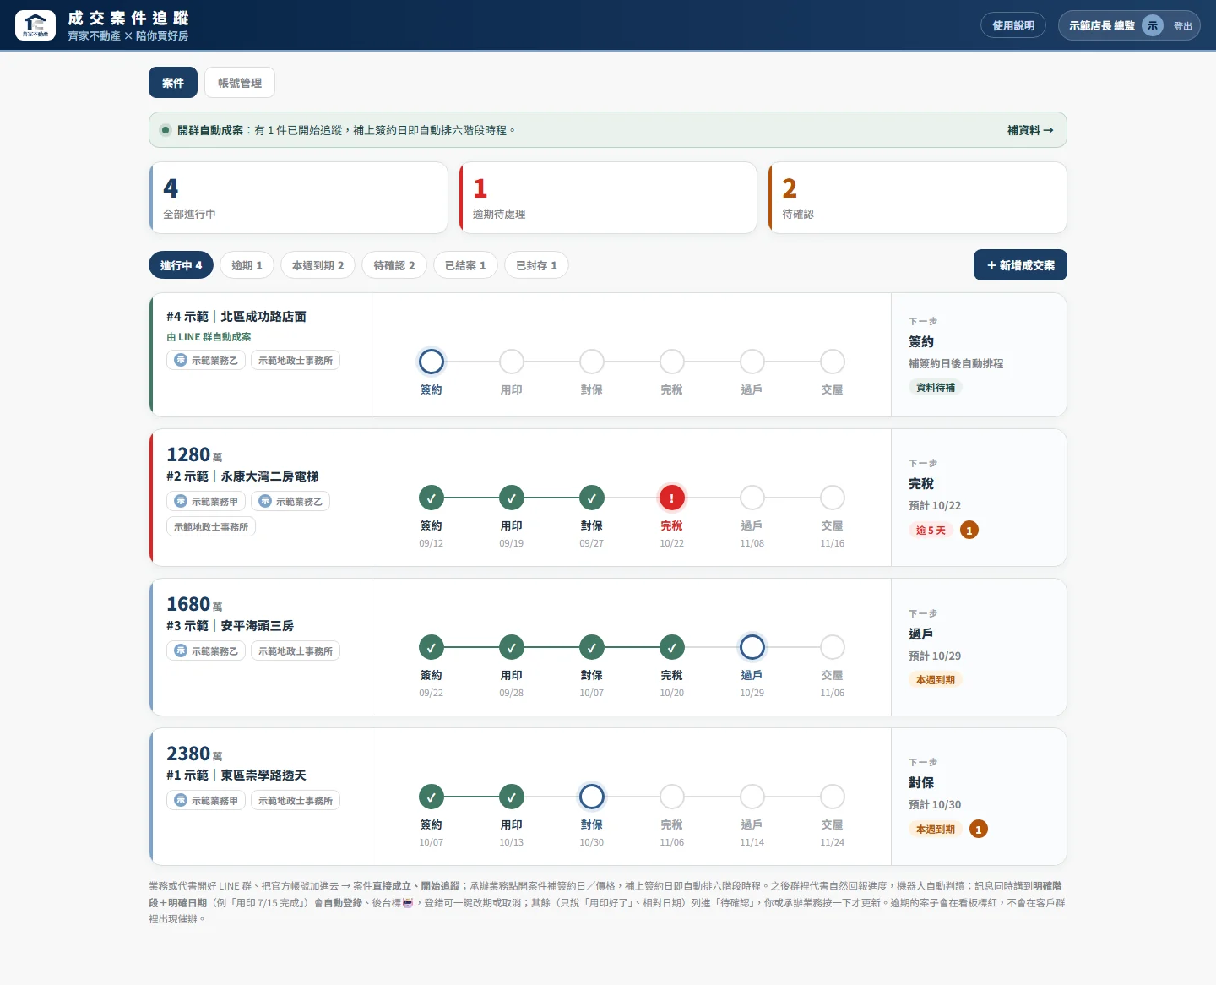Screen dimensions: 1216x985
Task: Click the 2380 萬 price text
Action: click(x=194, y=754)
